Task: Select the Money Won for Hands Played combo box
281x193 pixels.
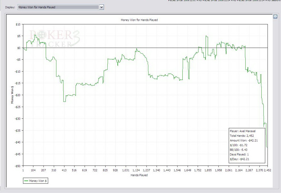Action: click(x=61, y=7)
